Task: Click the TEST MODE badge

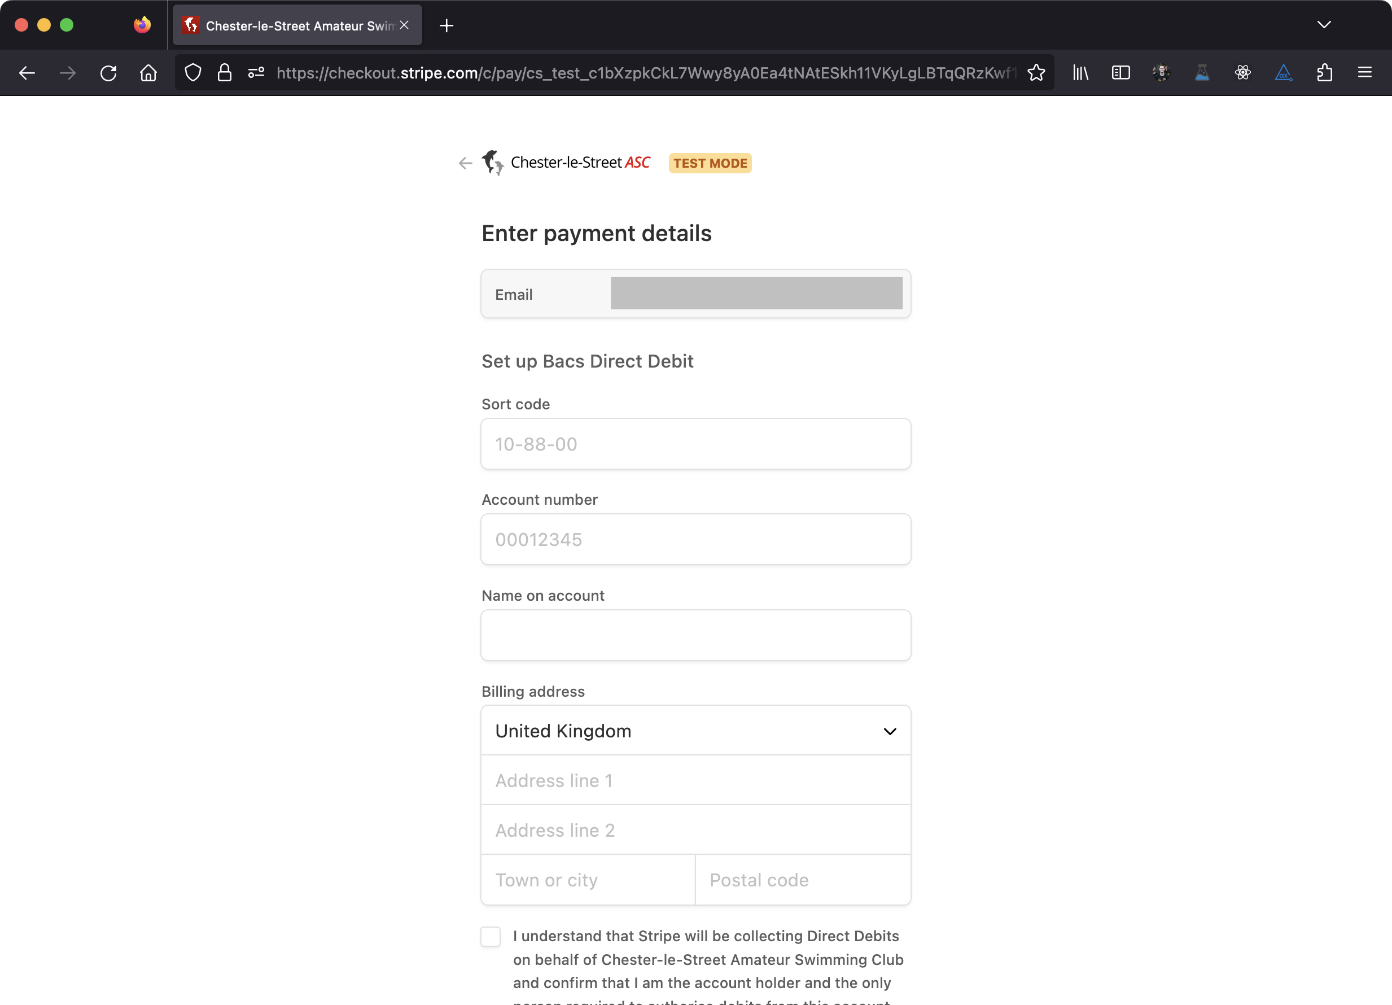Action: 710,163
